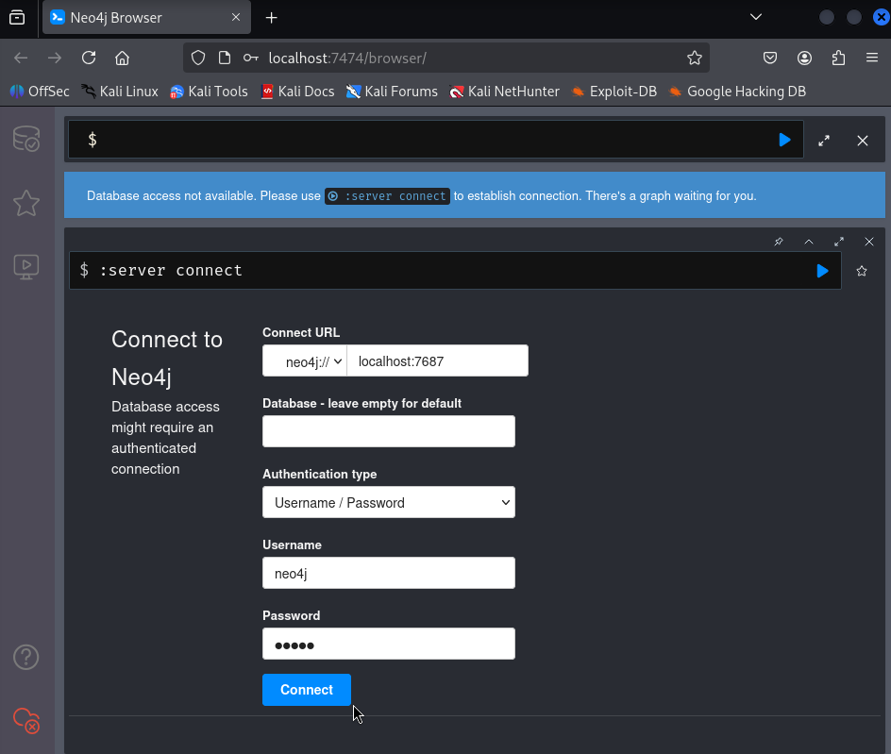The height and width of the screenshot is (754, 891).
Task: Open the Extensions puzzle icon
Action: coord(838,58)
